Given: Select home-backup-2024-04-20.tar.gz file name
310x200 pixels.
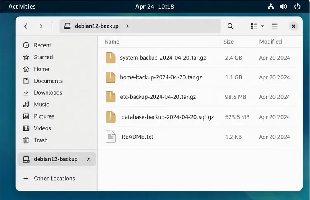Looking at the screenshot, I should pyautogui.click(x=161, y=77).
